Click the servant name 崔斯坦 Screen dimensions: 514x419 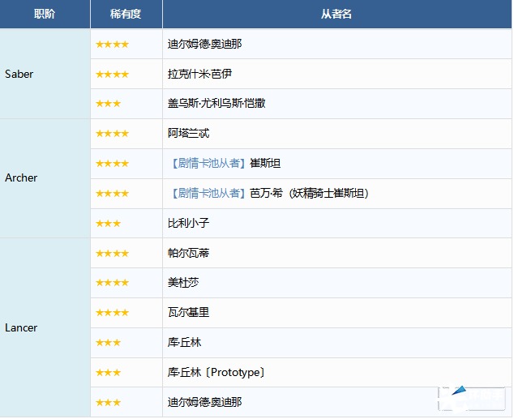265,163
